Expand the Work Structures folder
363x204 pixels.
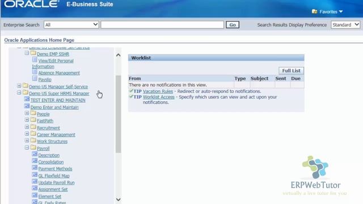click(27, 141)
